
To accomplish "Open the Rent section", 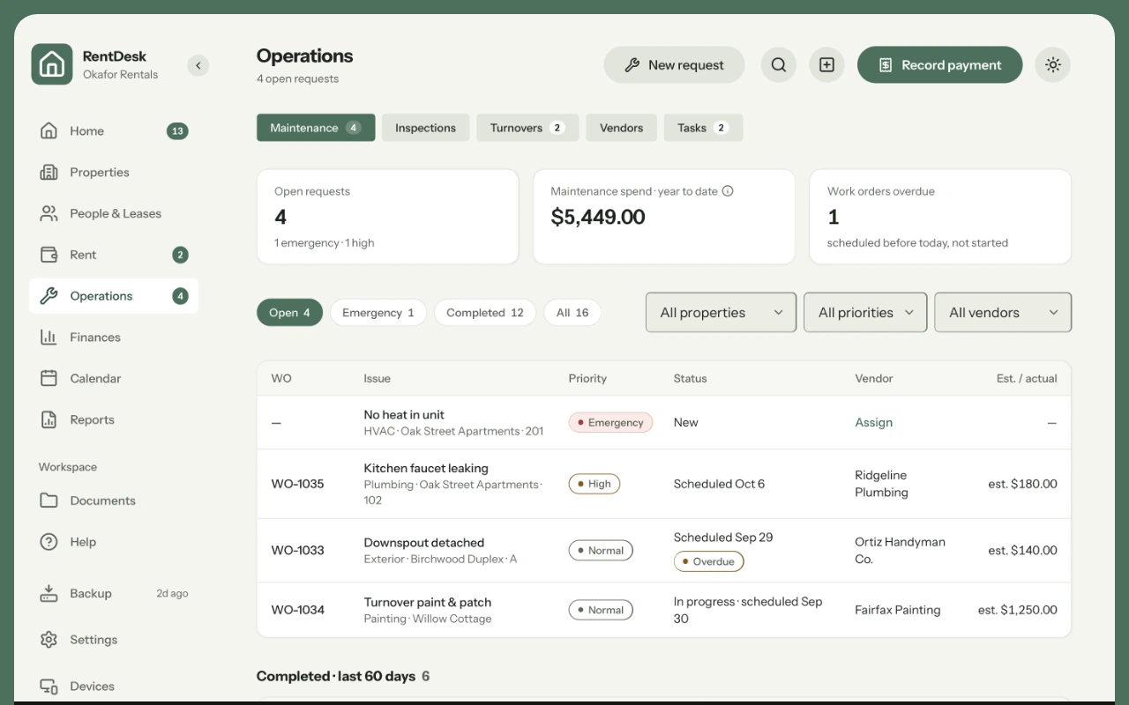I will (114, 255).
